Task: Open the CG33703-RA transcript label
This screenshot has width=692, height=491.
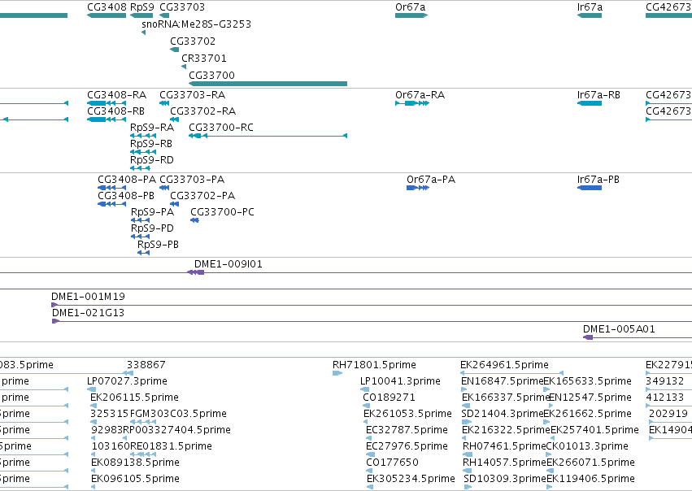Action: click(193, 95)
